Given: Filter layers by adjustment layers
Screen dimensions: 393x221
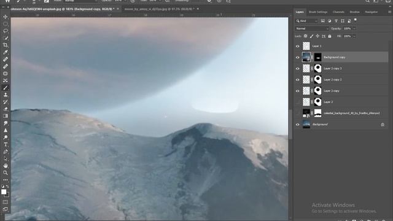Looking at the screenshot, I should (329, 21).
